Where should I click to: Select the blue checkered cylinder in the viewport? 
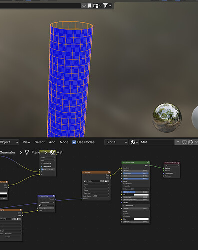pyautogui.click(x=70, y=80)
